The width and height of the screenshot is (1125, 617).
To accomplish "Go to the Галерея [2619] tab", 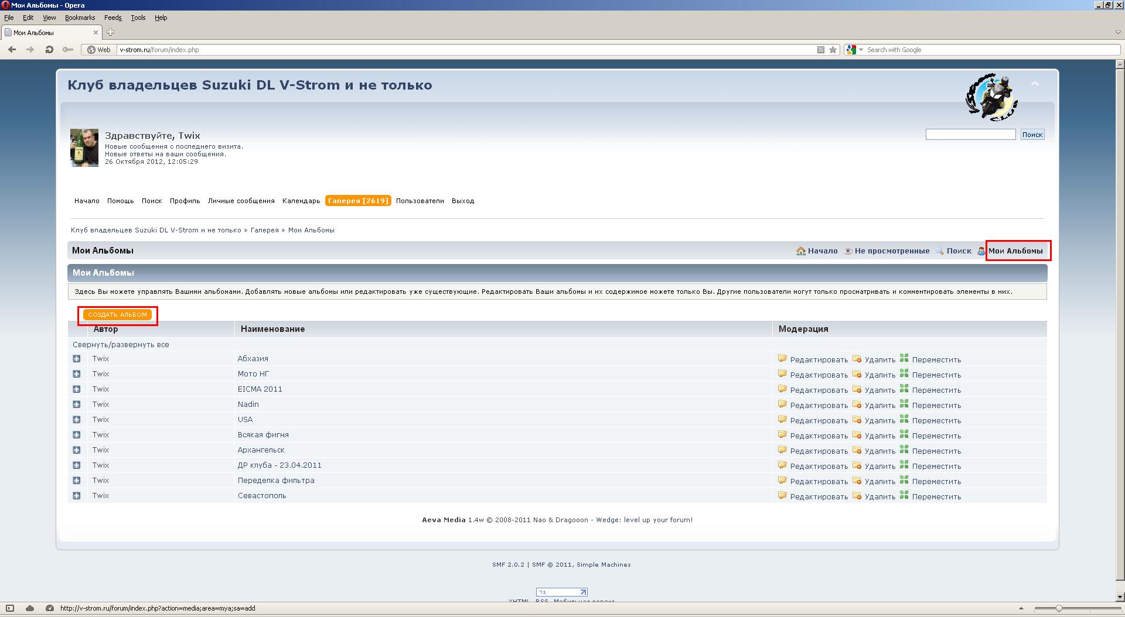I will [358, 201].
